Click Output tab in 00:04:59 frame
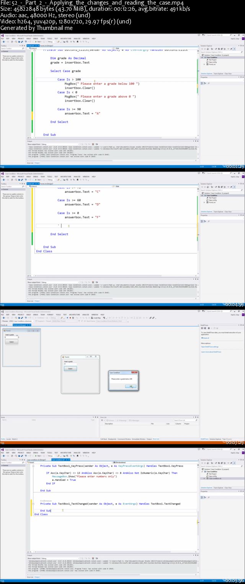 point(37,301)
